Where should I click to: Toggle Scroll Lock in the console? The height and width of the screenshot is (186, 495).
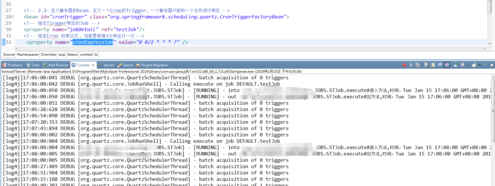tap(433, 65)
